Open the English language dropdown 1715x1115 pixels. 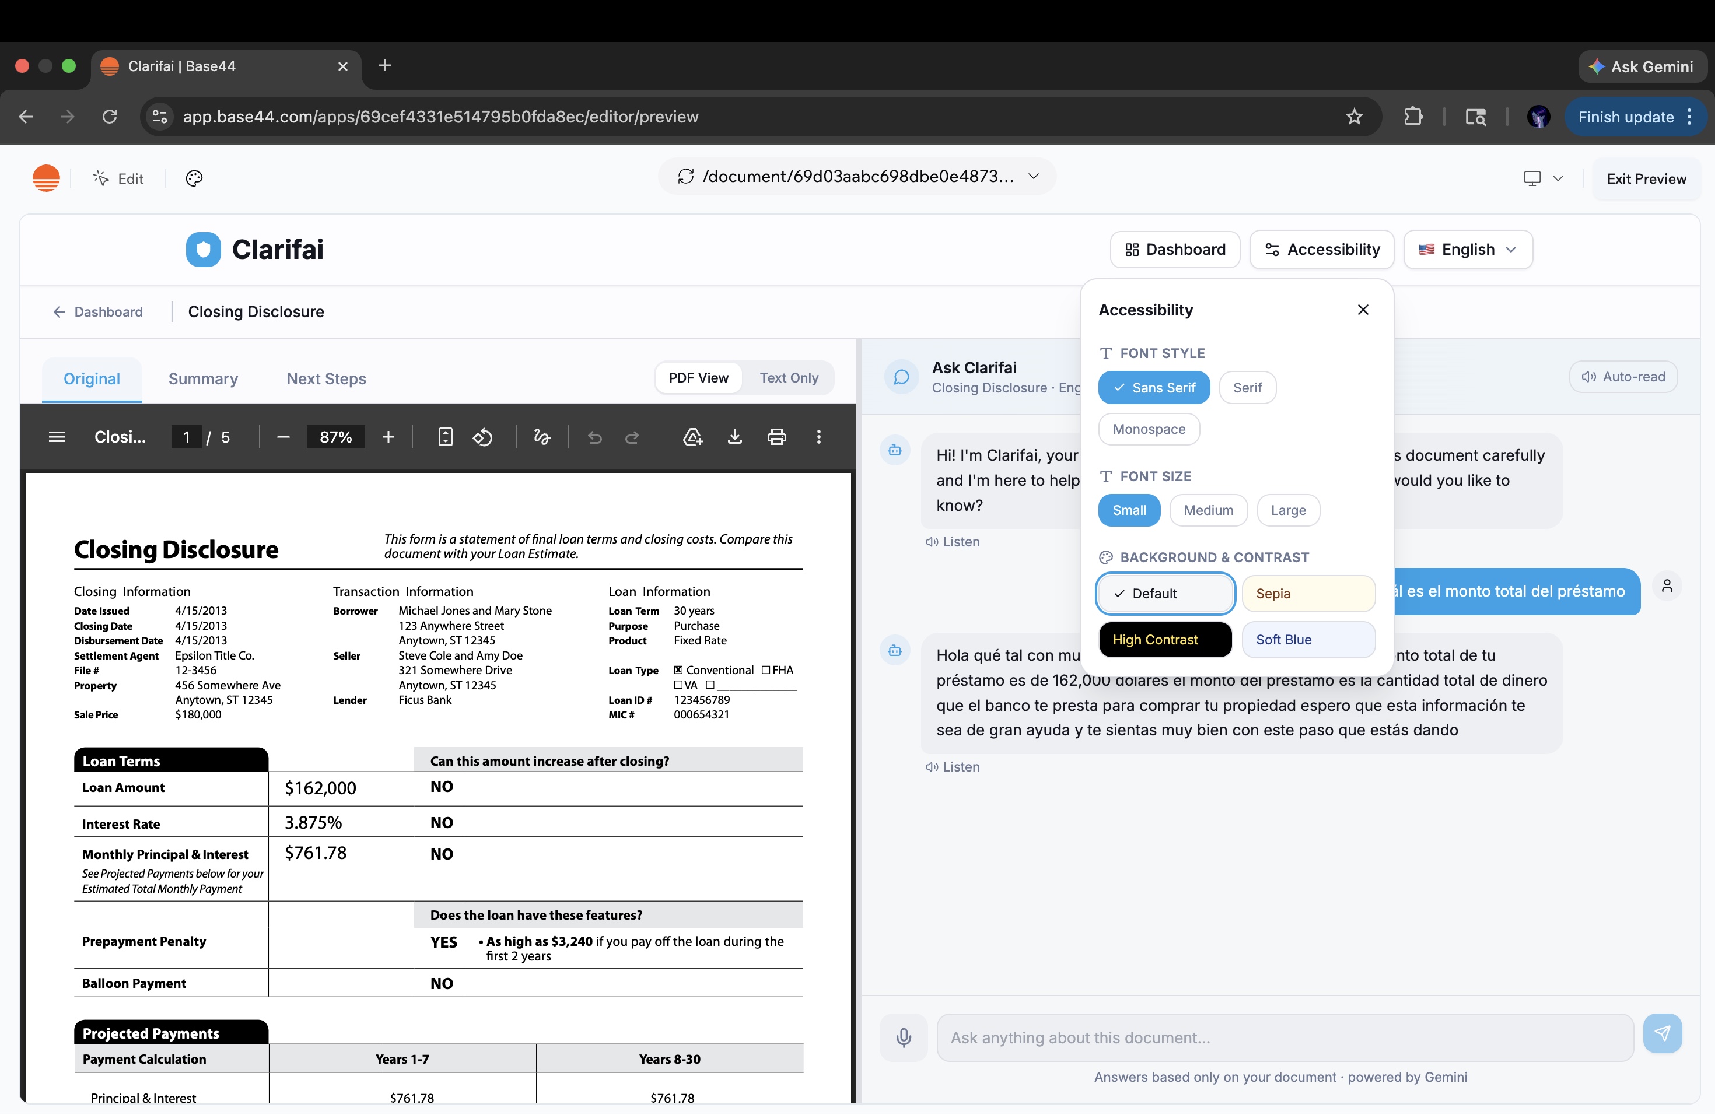coord(1467,250)
